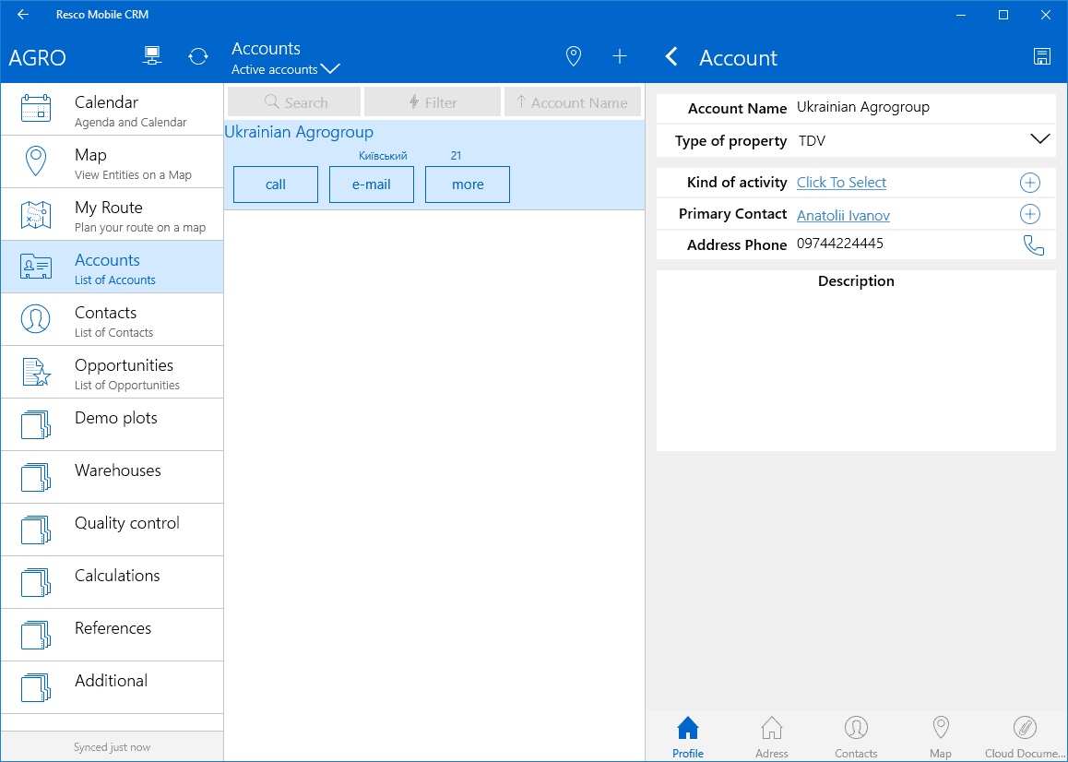This screenshot has width=1068, height=762.
Task: Open the Ukrainian Agrogroup list entry
Action: (x=434, y=165)
